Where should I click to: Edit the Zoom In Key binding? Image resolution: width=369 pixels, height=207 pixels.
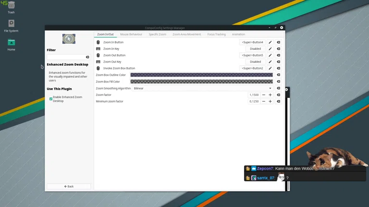pyautogui.click(x=270, y=49)
